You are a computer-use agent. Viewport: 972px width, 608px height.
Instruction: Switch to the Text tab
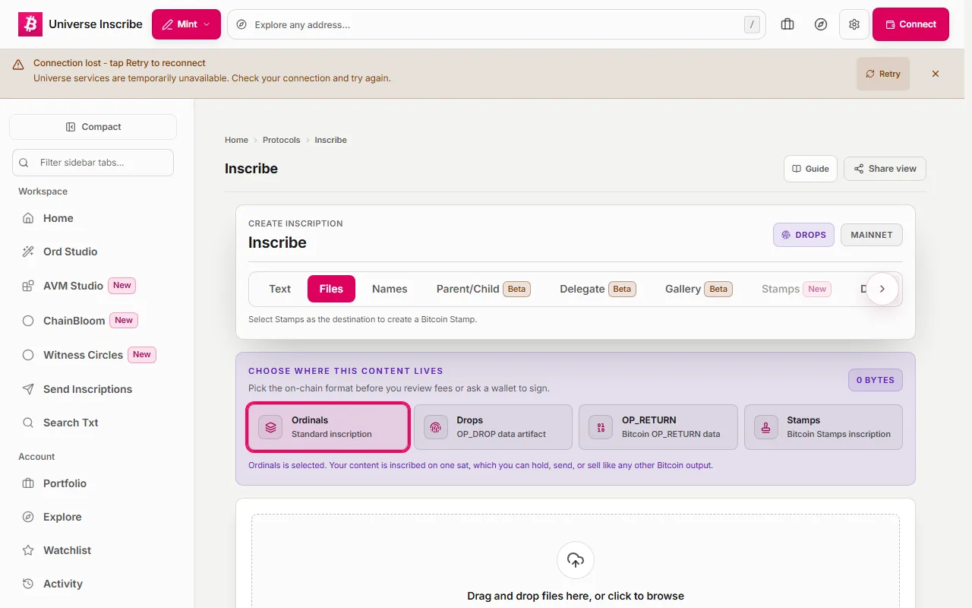point(279,289)
